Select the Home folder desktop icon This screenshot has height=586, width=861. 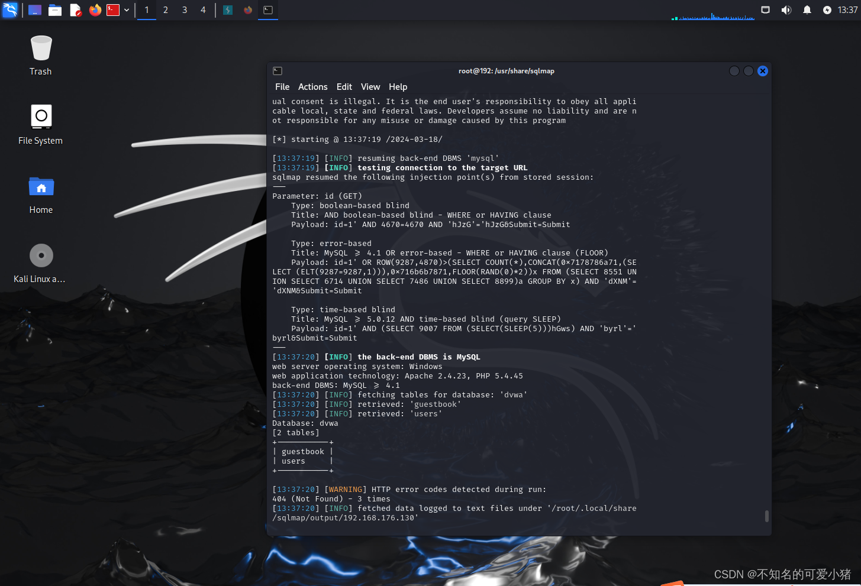41,195
